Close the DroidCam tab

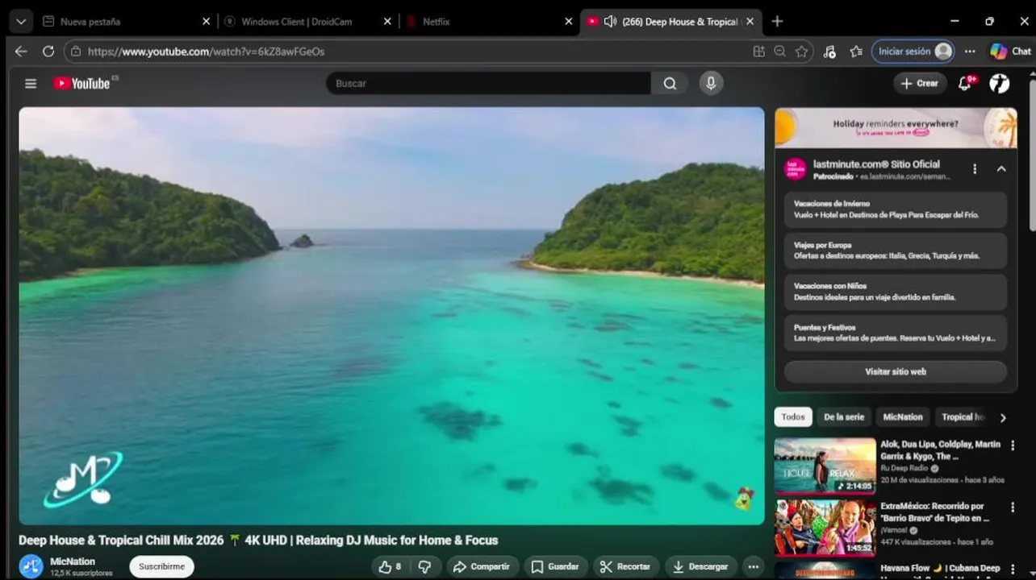click(x=388, y=22)
